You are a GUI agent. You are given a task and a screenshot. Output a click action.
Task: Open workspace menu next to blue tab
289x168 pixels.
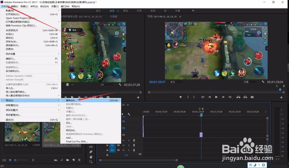tap(118, 11)
